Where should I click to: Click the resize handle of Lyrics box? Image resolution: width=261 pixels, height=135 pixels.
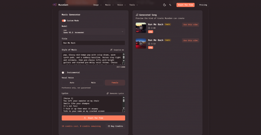(x=124, y=111)
